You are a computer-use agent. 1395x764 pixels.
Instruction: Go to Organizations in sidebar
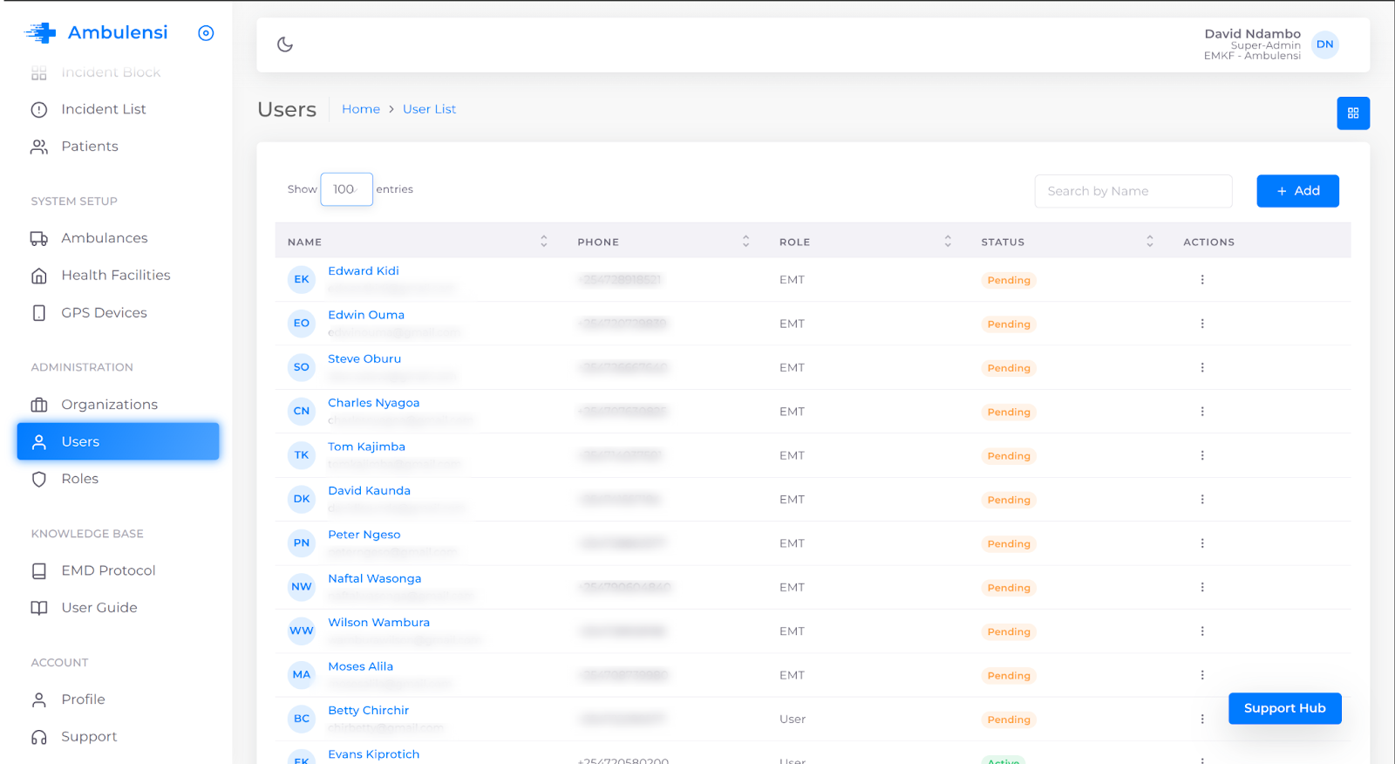coord(109,405)
